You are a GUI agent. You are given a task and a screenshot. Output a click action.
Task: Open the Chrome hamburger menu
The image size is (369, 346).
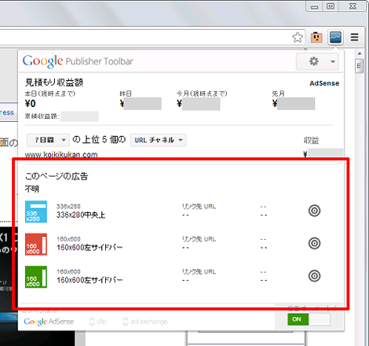click(x=355, y=37)
